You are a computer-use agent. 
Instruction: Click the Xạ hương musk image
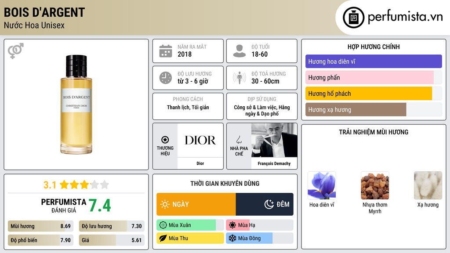pyautogui.click(x=428, y=185)
